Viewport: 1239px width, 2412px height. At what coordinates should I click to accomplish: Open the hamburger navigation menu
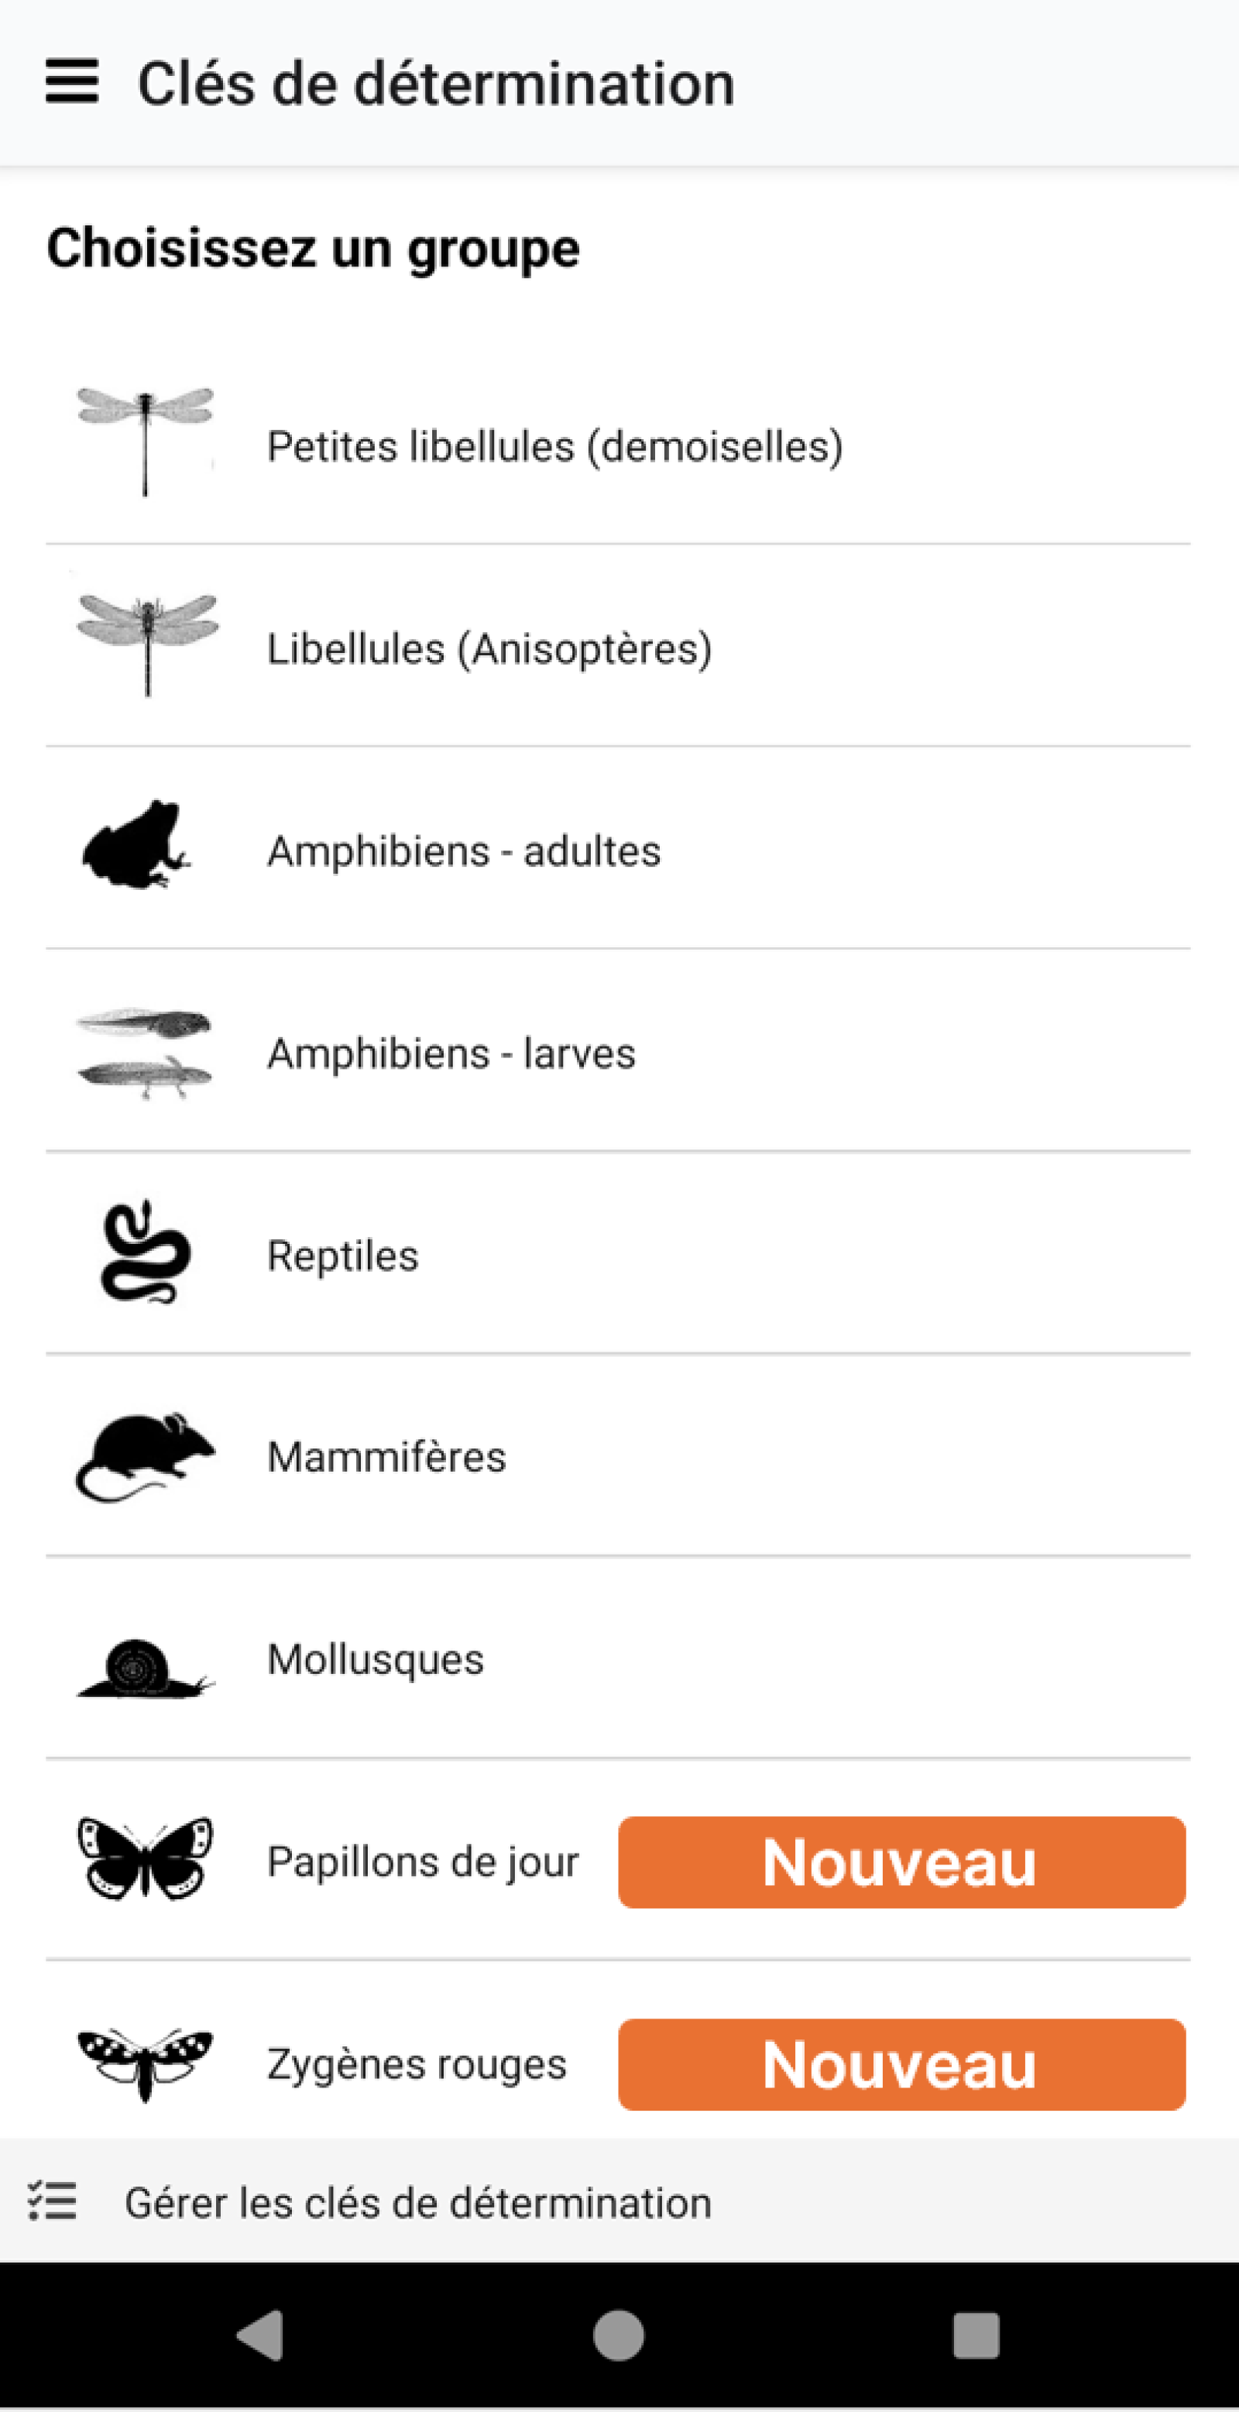[x=72, y=81]
